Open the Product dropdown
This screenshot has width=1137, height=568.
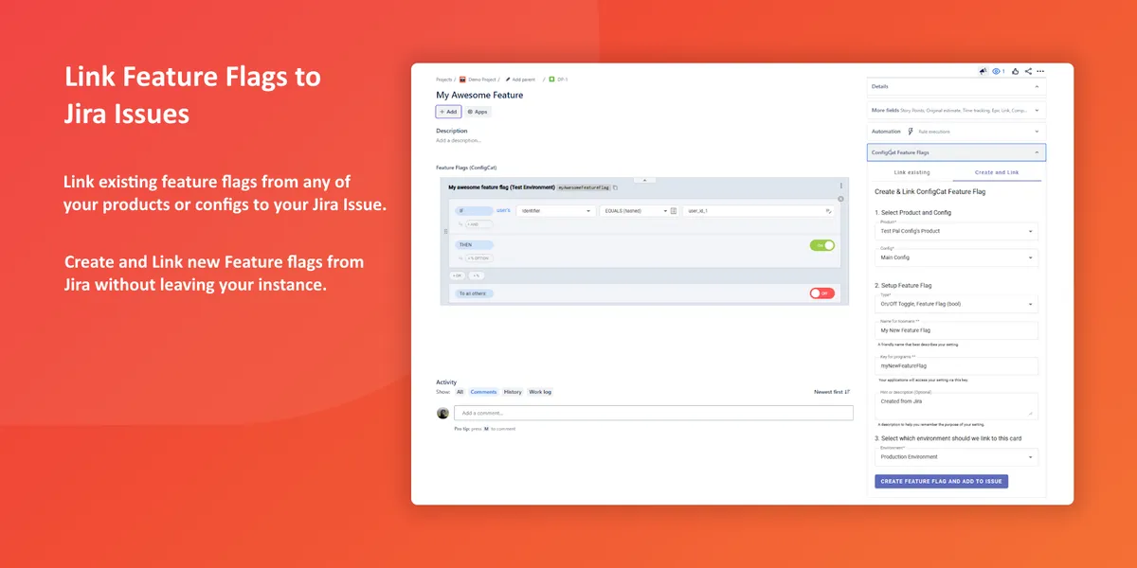coord(956,231)
